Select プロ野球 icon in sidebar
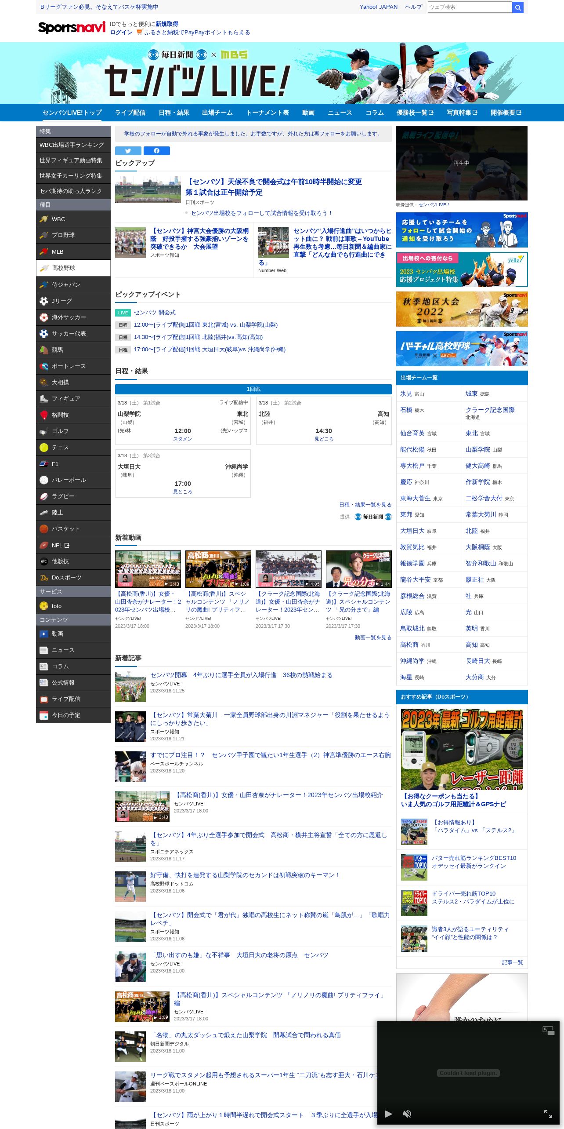This screenshot has width=564, height=1129. [x=44, y=235]
